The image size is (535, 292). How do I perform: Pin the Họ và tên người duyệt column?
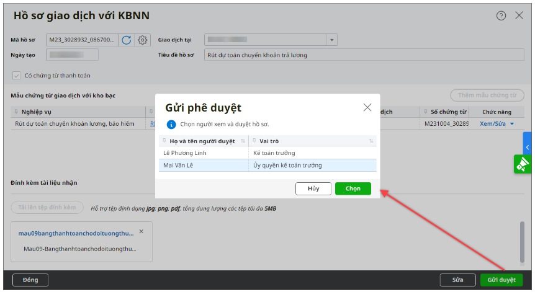click(164, 141)
